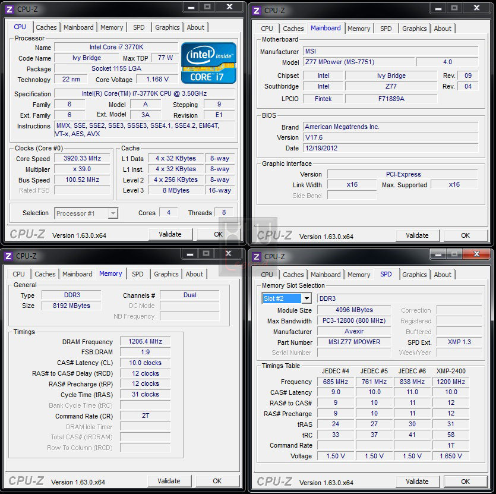Open About tab in the CPU window

(195, 27)
